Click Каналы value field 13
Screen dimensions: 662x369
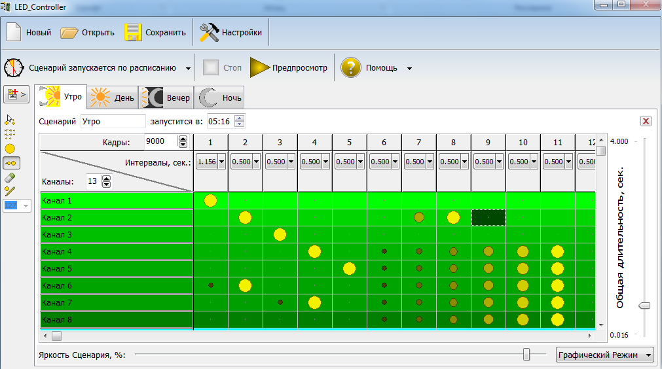94,182
